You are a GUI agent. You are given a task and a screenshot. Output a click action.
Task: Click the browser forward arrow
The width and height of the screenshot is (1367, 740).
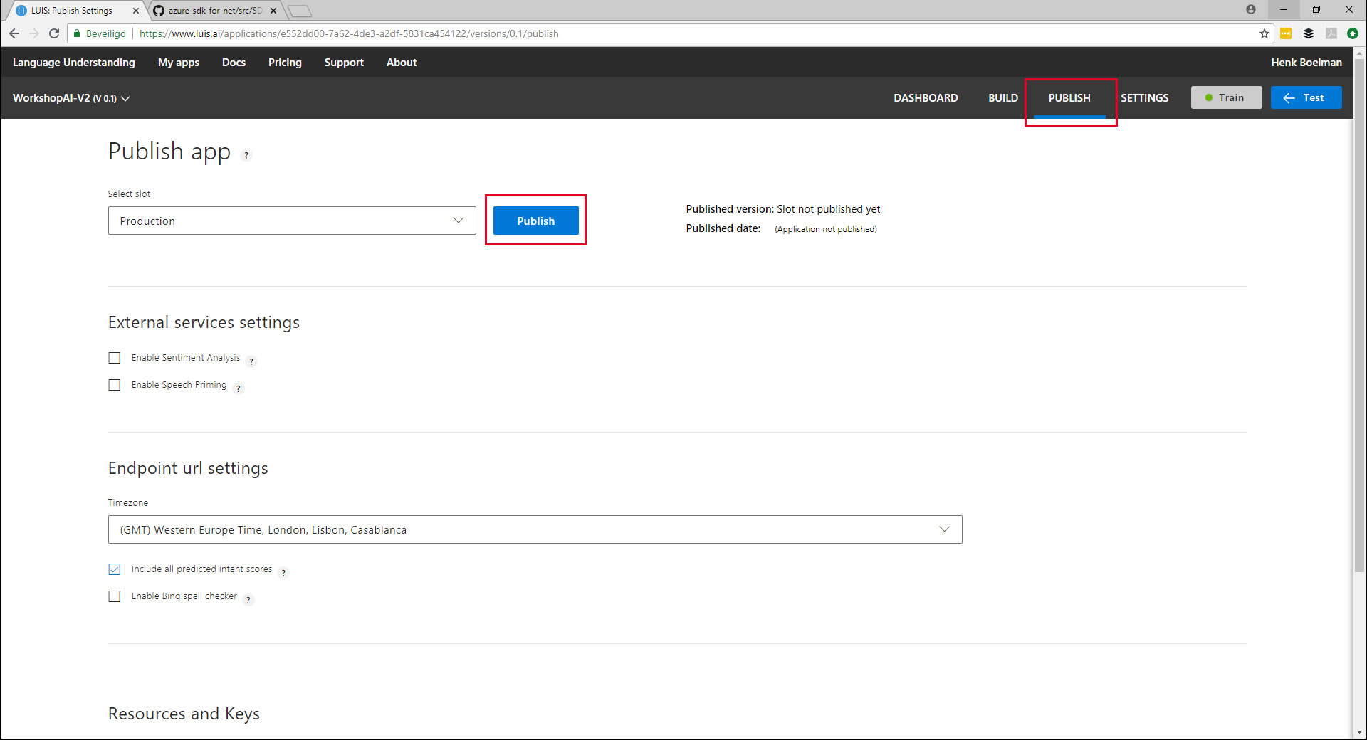pyautogui.click(x=34, y=33)
